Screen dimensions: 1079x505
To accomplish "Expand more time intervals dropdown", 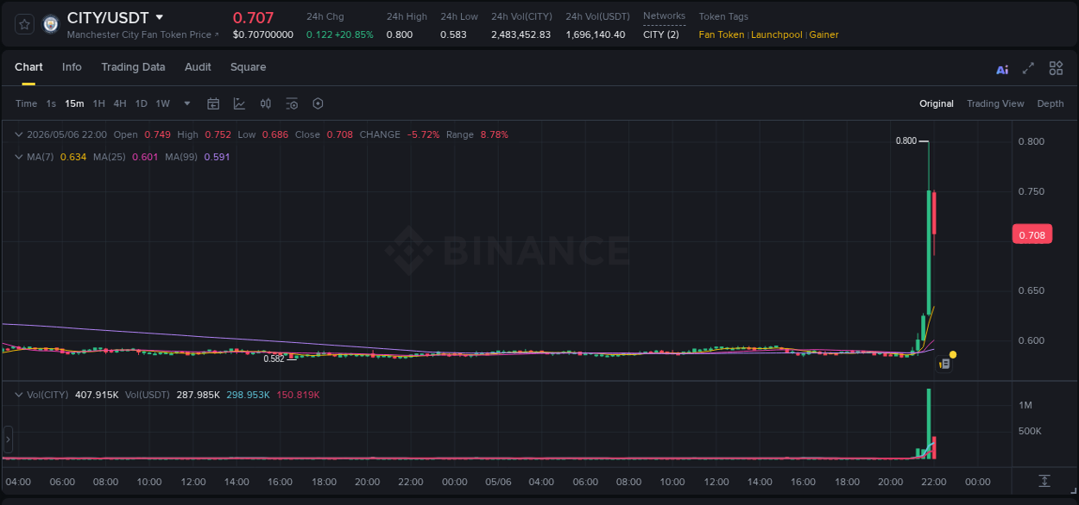I will (x=187, y=103).
